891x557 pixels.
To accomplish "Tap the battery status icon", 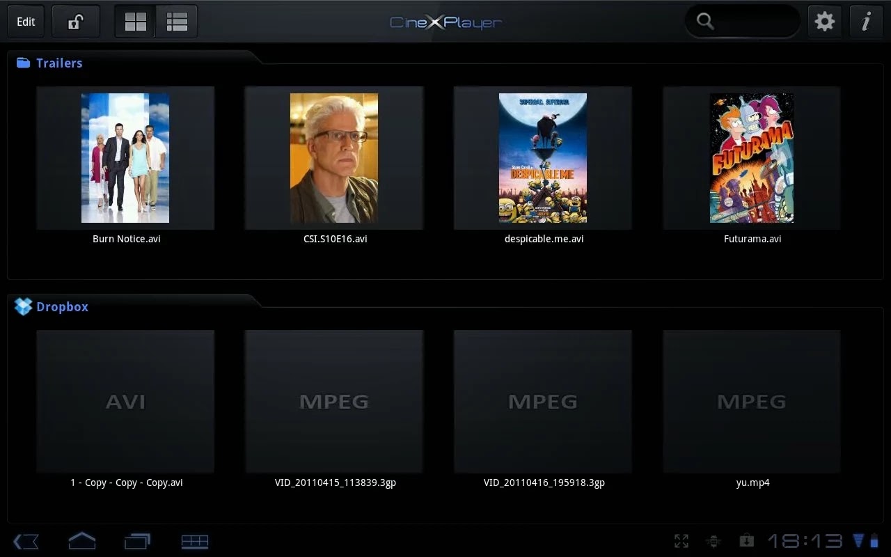I will coord(874,541).
